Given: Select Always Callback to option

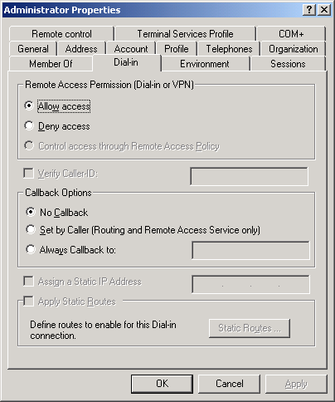Looking at the screenshot, I should coord(31,249).
